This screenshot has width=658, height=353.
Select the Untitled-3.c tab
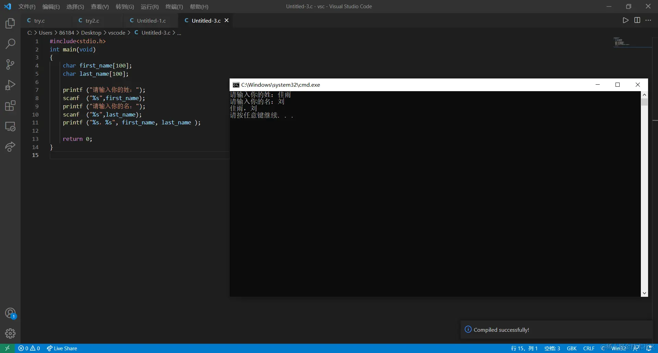[x=206, y=21]
